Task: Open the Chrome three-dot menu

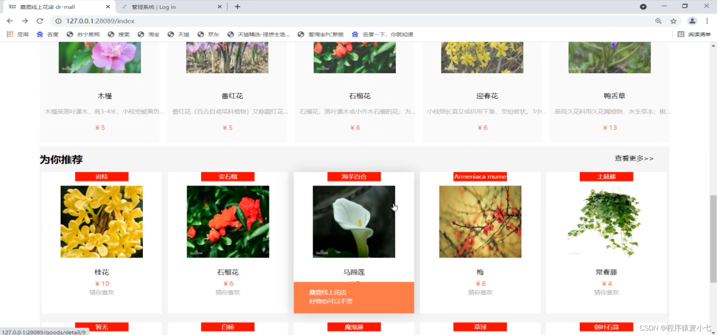Action: [x=707, y=21]
